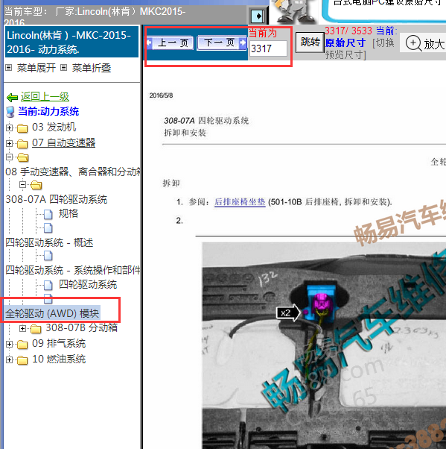
Task: Click the green back arrow icon
Action: point(12,98)
